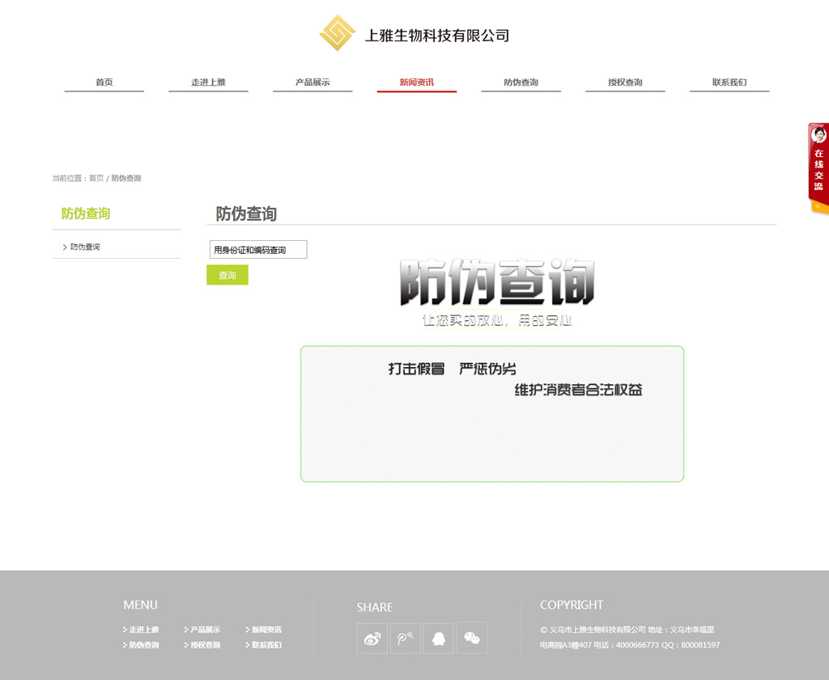The image size is (829, 680).
Task: Click the footer 联系我们 link
Action: 266,645
